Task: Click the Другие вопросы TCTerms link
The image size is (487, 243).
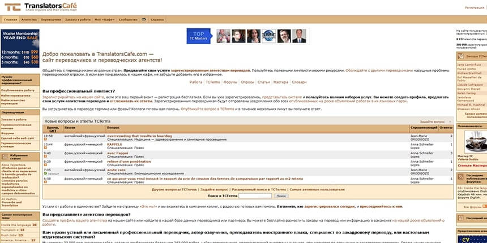Action: 174,189
